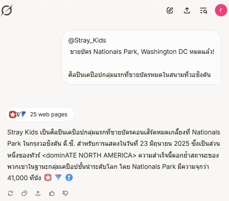The image size is (229, 201).
Task: Open the purple triangle citation after the answer
Action: (x=58, y=177)
